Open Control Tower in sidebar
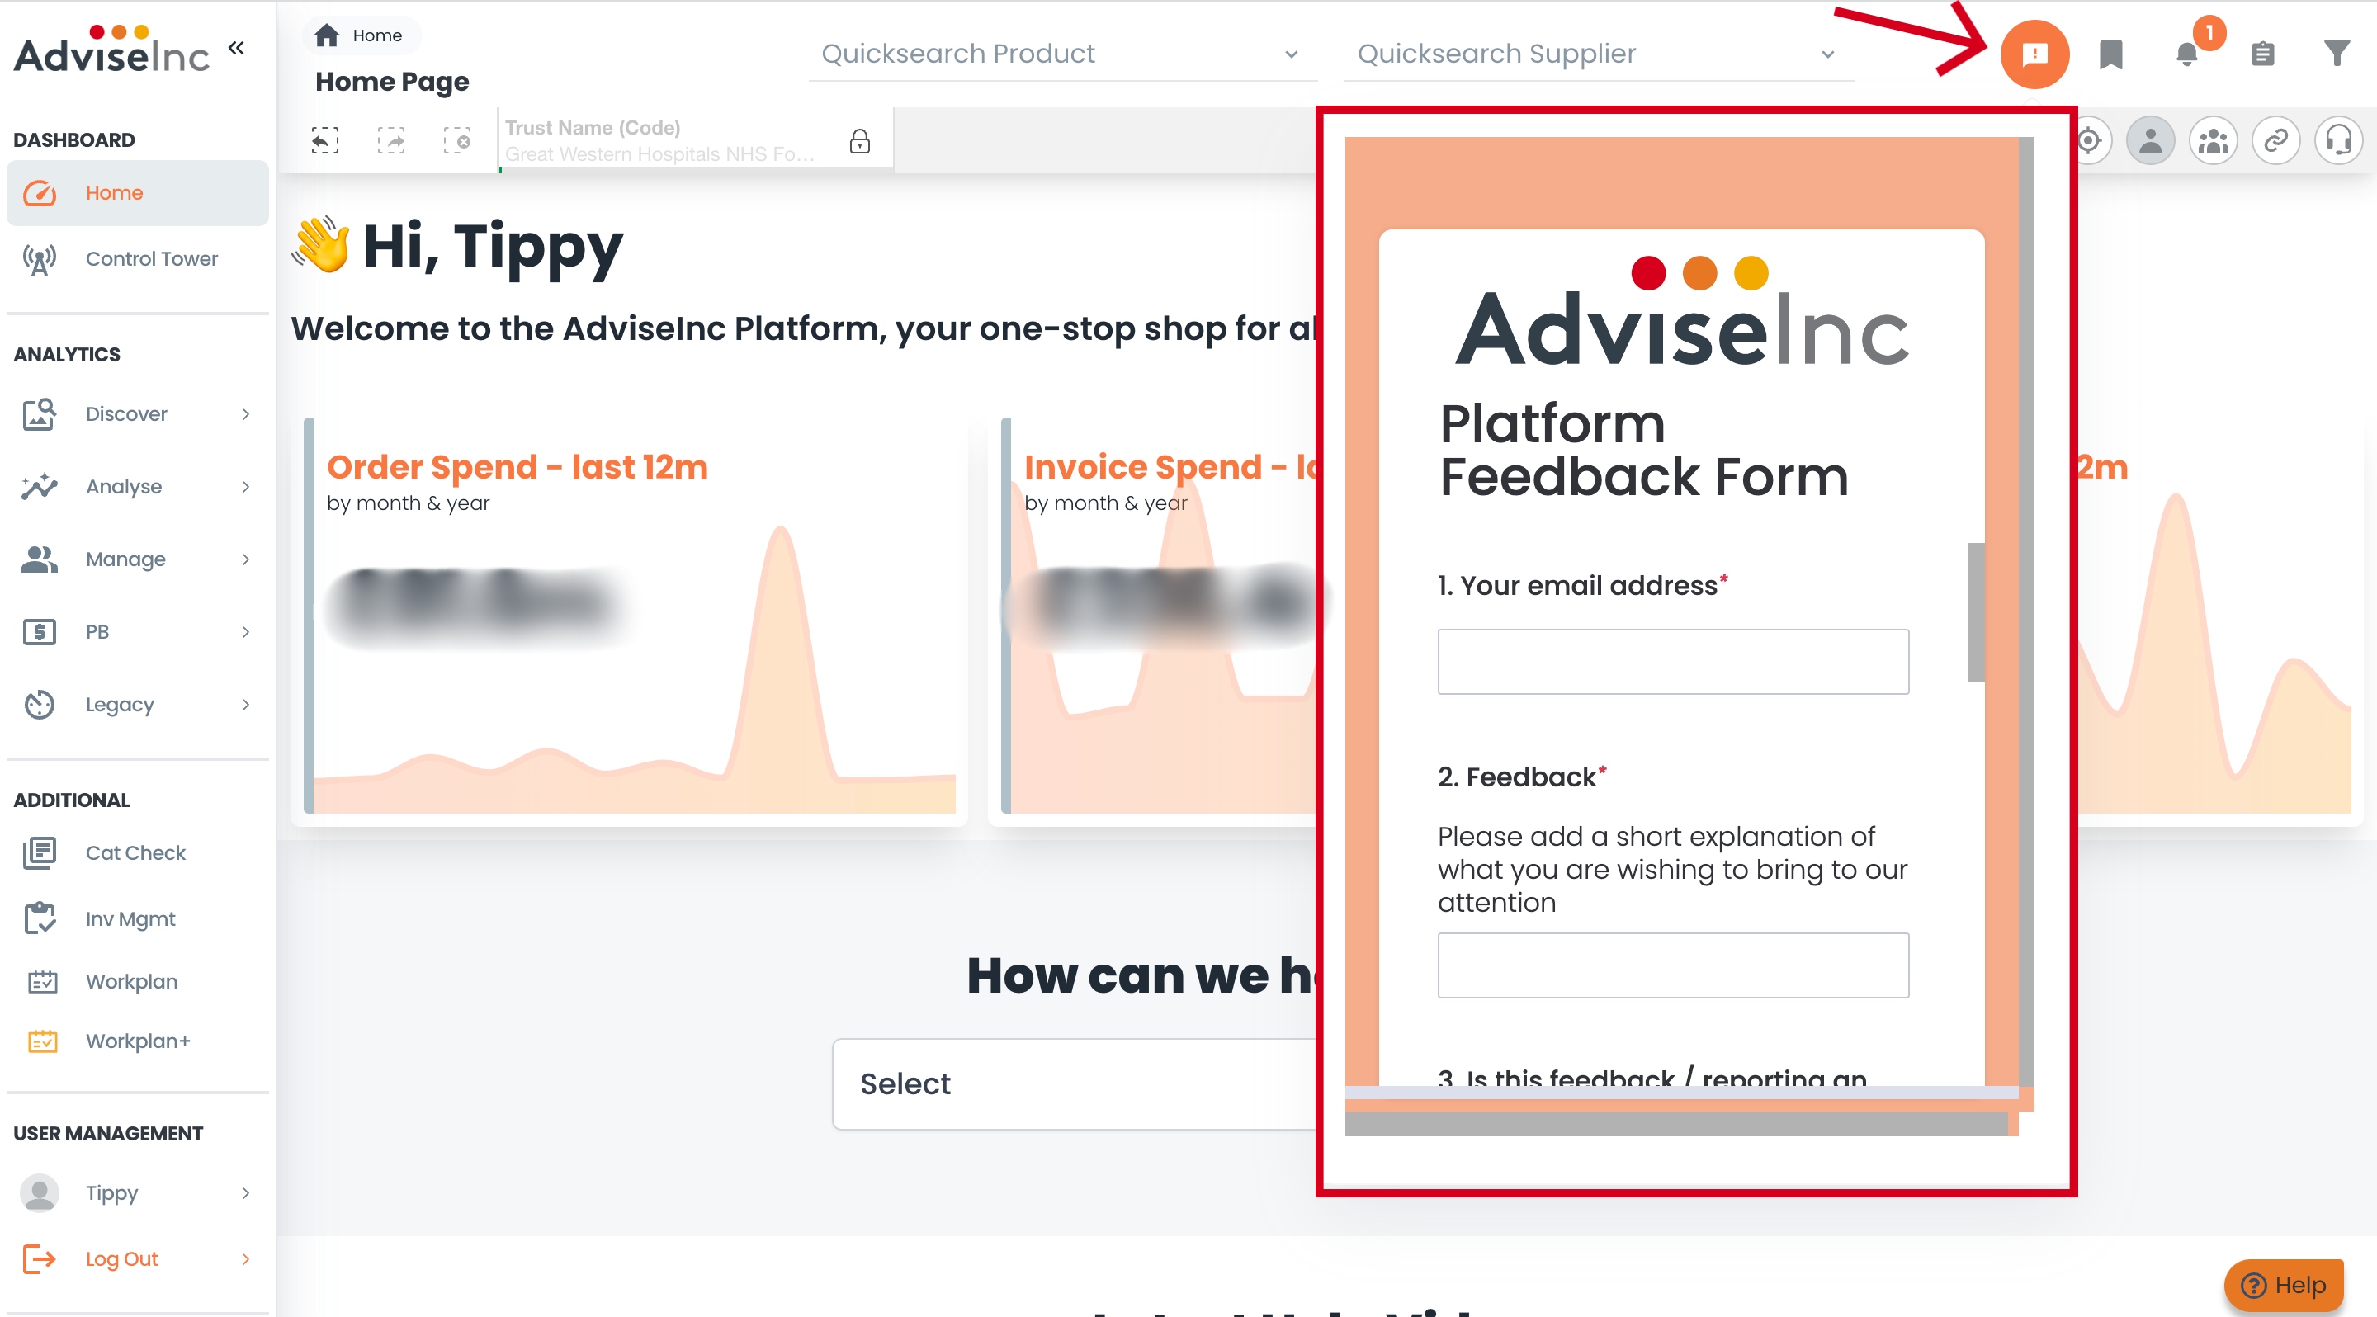 point(151,259)
